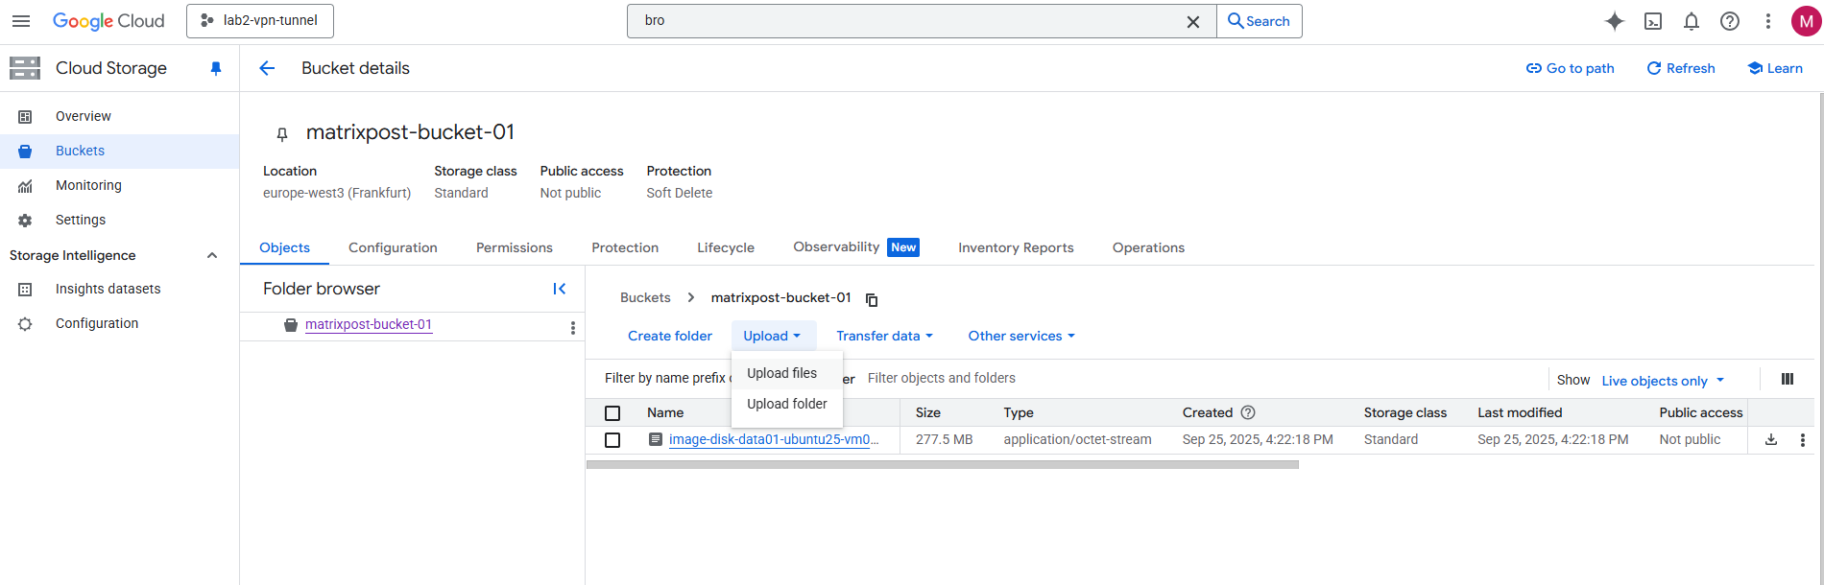The image size is (1824, 585).
Task: Open image-disk-data01-ubuntu25 object link
Action: click(x=773, y=439)
